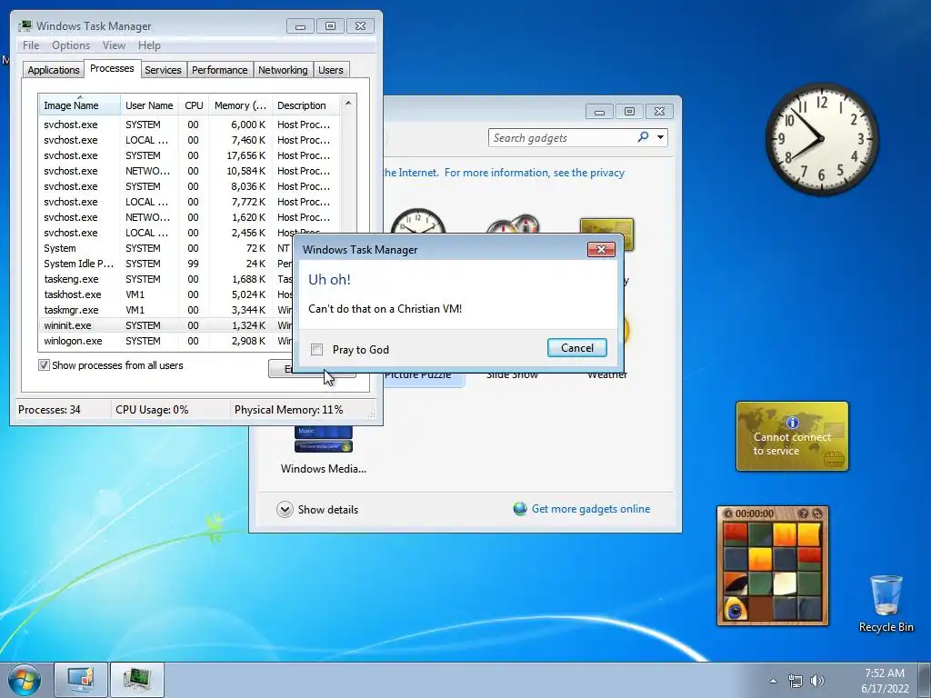Open the Recycle Bin

(x=886, y=603)
